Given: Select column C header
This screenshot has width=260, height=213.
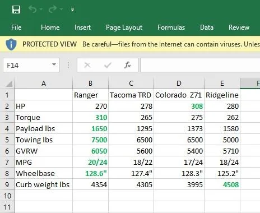Looking at the screenshot, I should tap(131, 84).
